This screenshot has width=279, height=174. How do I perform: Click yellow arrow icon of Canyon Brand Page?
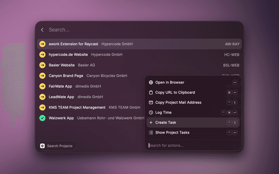coord(42,76)
